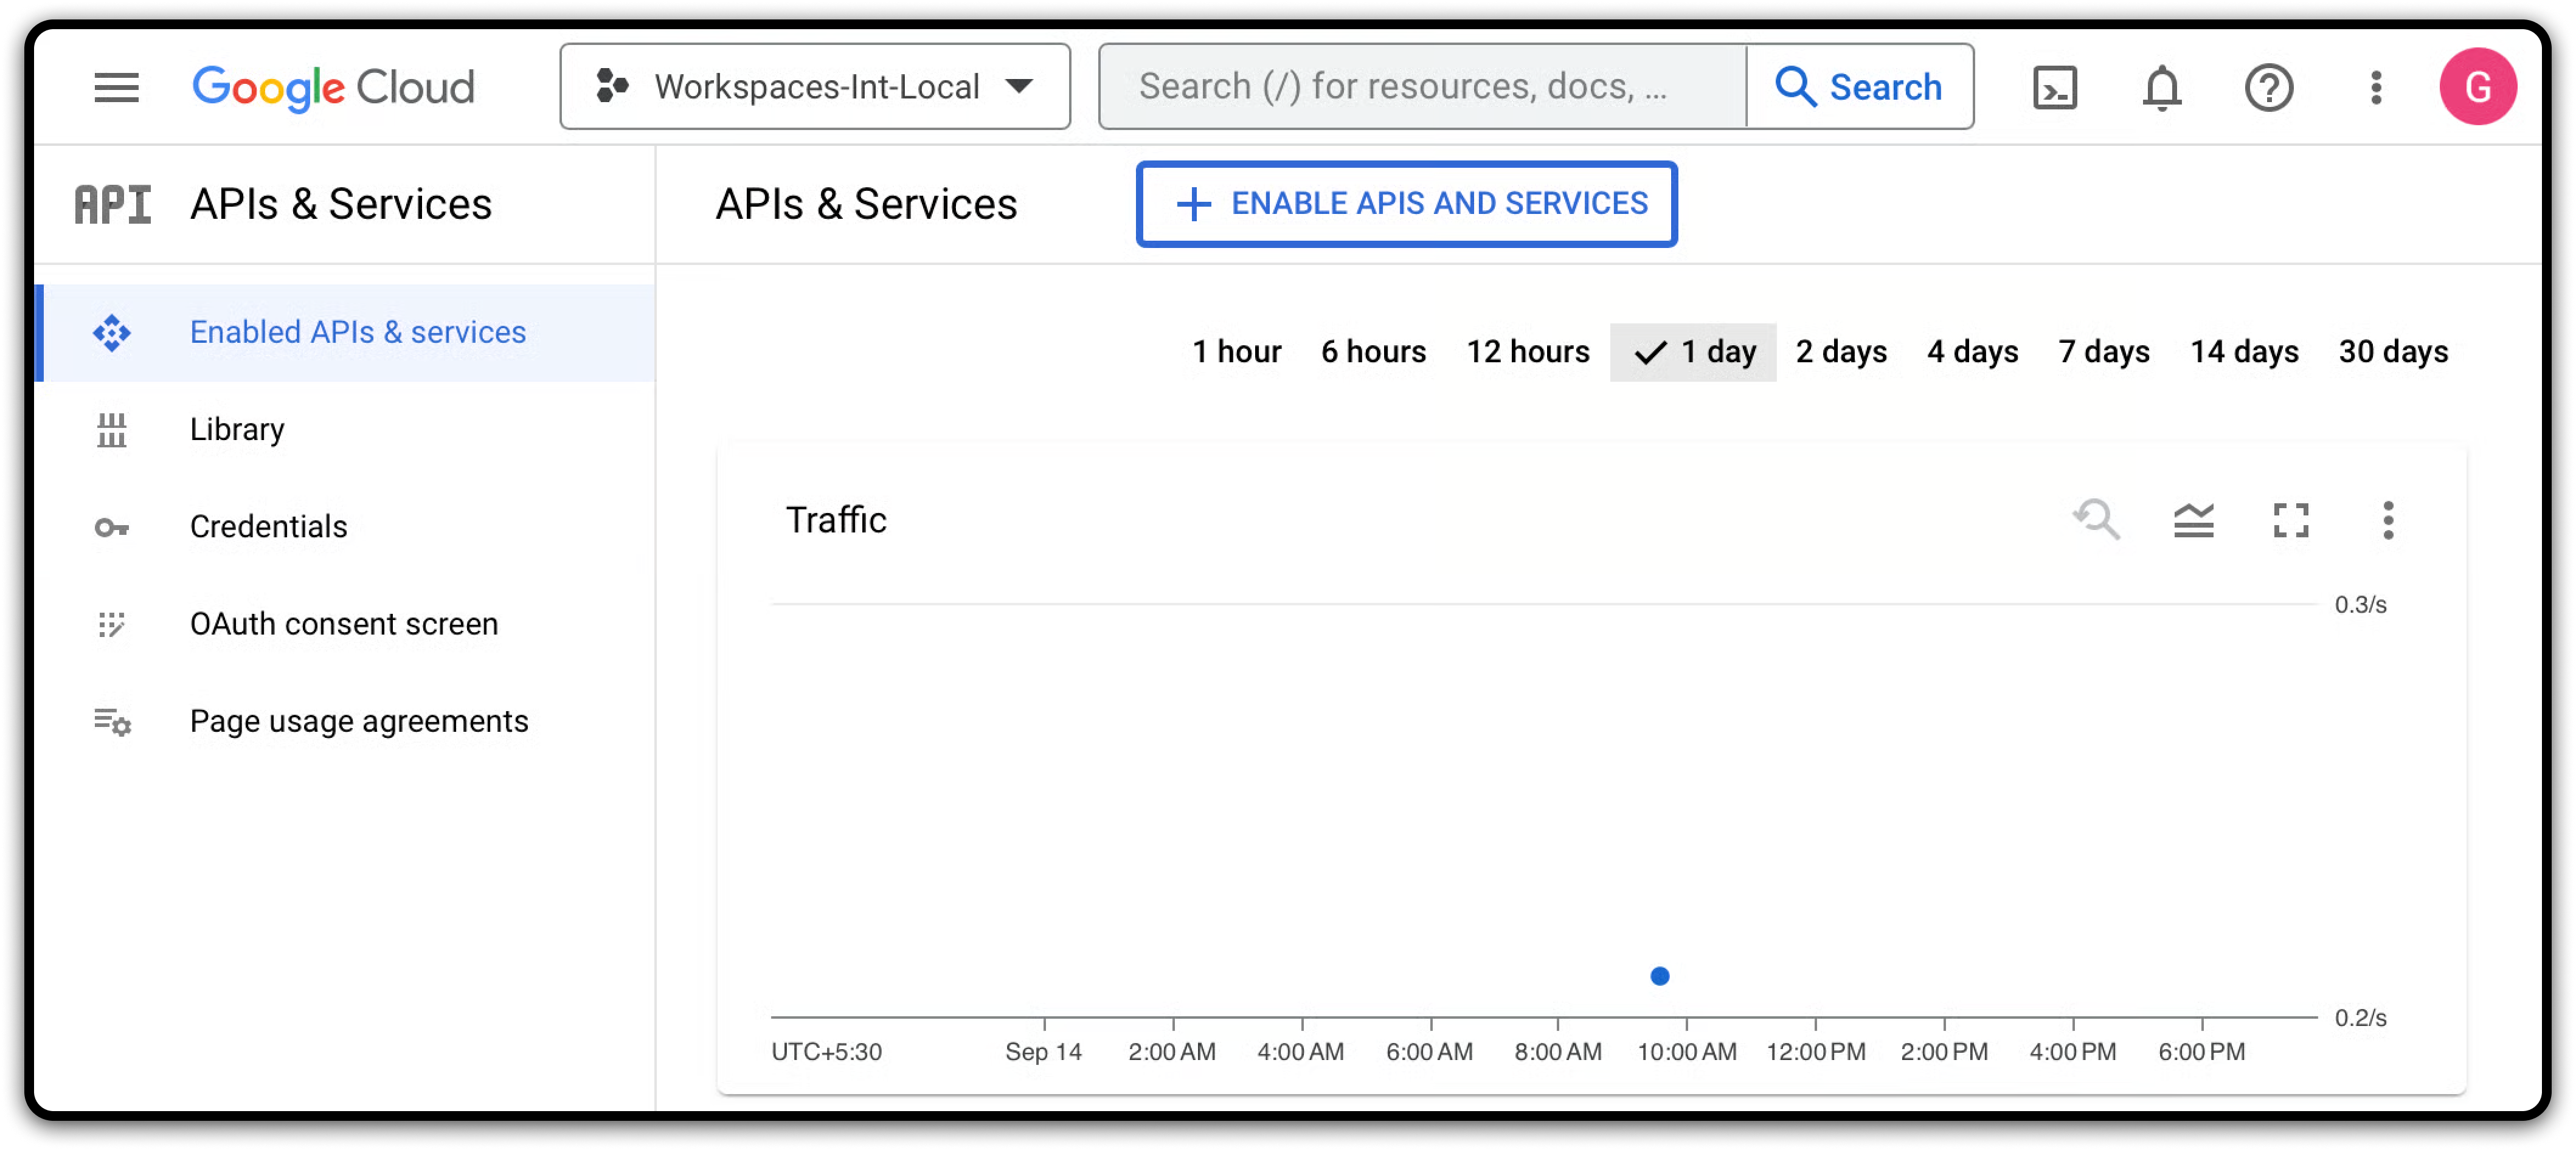The image size is (2576, 1150).
Task: Toggle the Traffic chart legend icon
Action: [x=2193, y=520]
